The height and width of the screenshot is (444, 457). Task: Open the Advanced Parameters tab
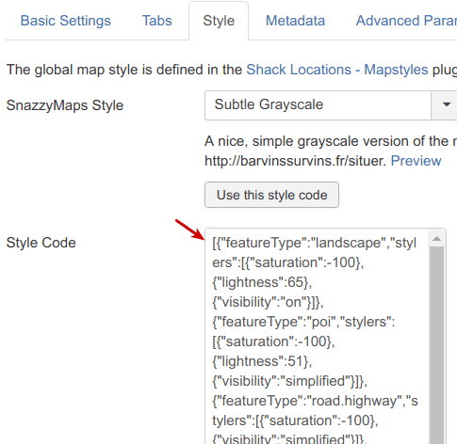[406, 21]
